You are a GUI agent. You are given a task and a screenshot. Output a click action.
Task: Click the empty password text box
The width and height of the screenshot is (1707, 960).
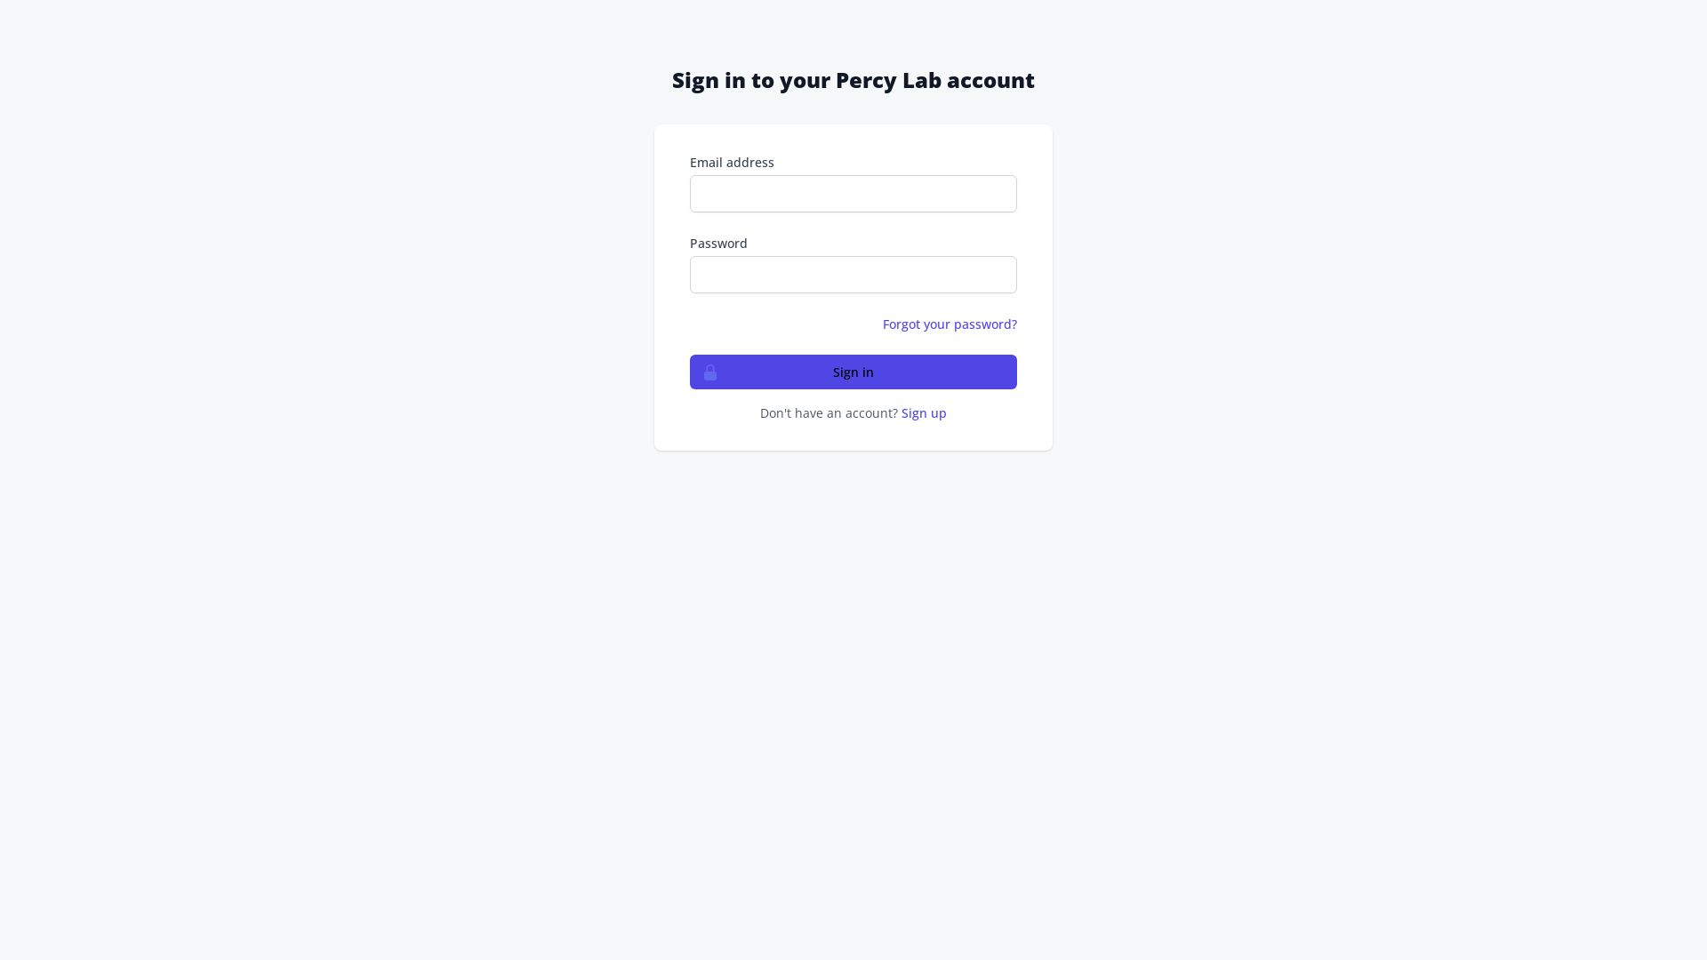[x=853, y=275]
